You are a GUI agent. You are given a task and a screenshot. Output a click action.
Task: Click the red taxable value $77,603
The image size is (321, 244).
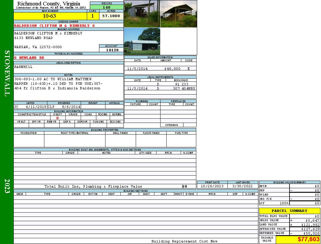click(308, 239)
